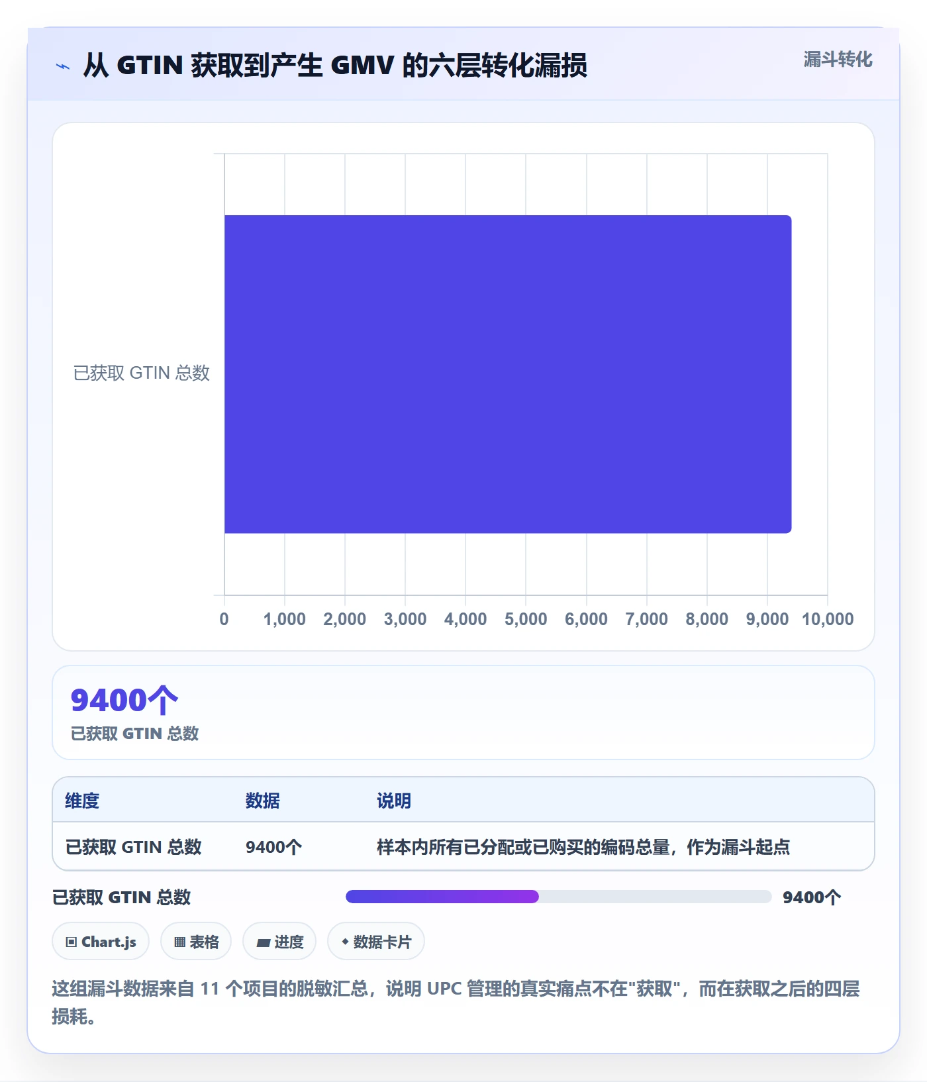Click the 9400个 cell in the table
This screenshot has height=1082, width=927.
pos(274,847)
